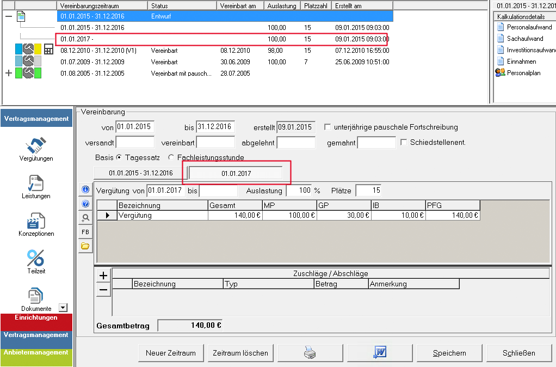Select the Fachleistungsstunde radio option
Screen dimensions: 556x367
tap(171, 157)
